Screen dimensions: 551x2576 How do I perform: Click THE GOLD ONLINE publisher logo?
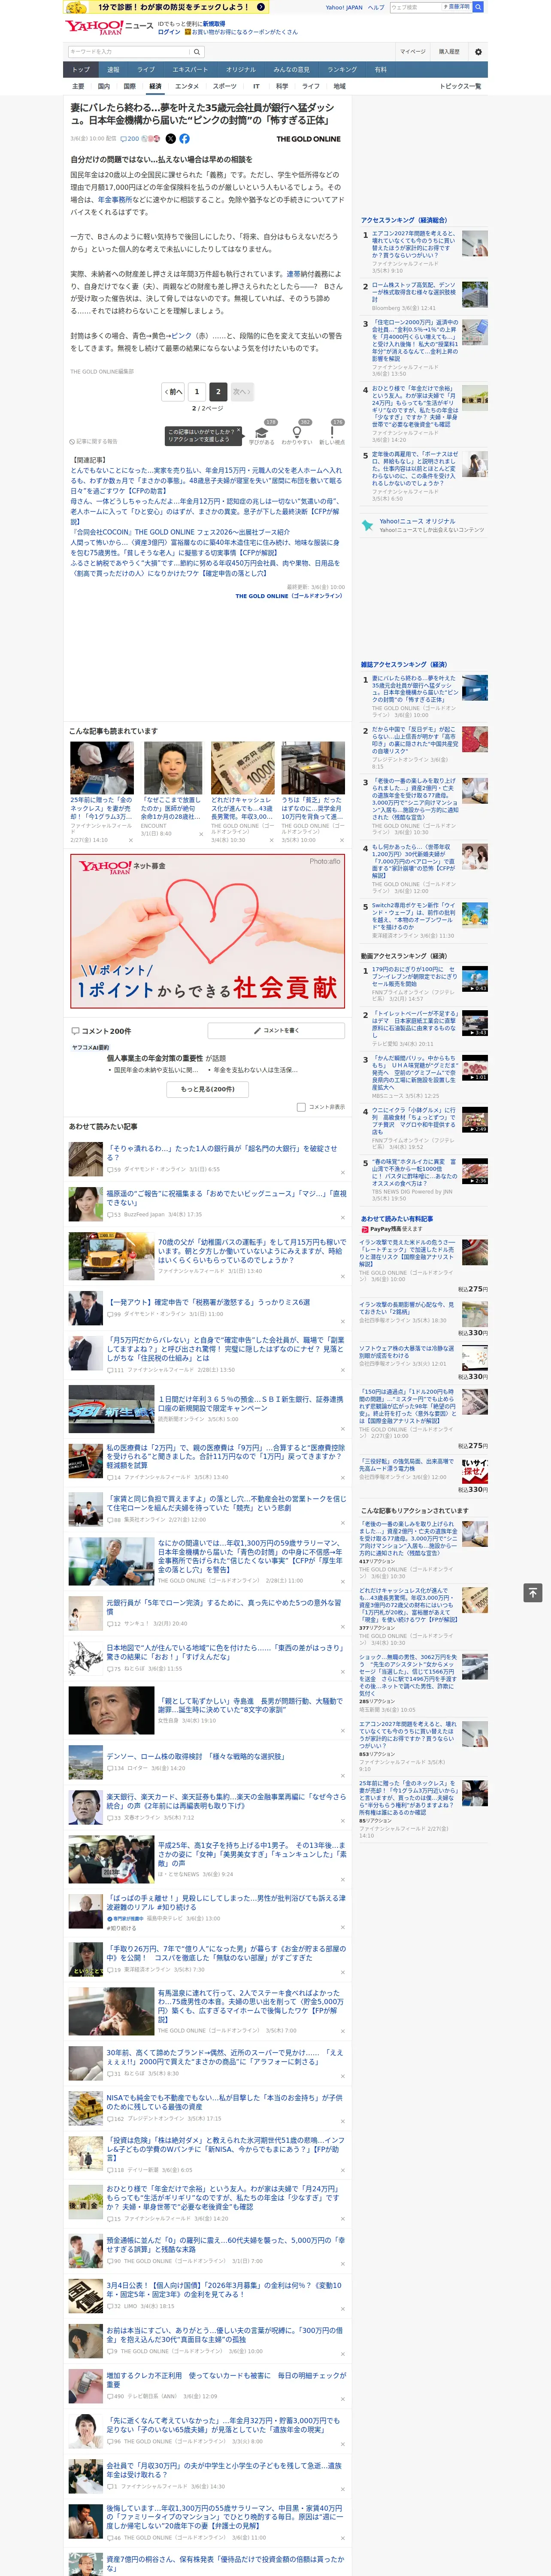[x=308, y=139]
